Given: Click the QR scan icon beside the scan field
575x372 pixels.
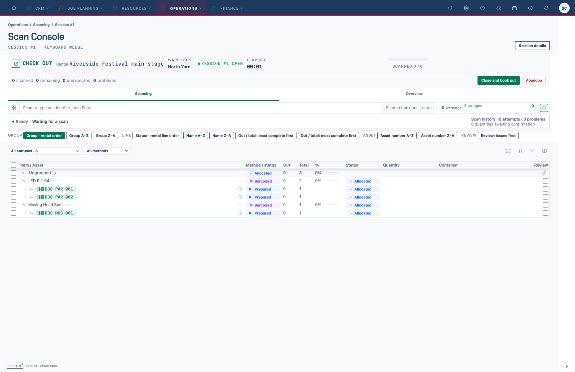Looking at the screenshot, I should click(14, 108).
